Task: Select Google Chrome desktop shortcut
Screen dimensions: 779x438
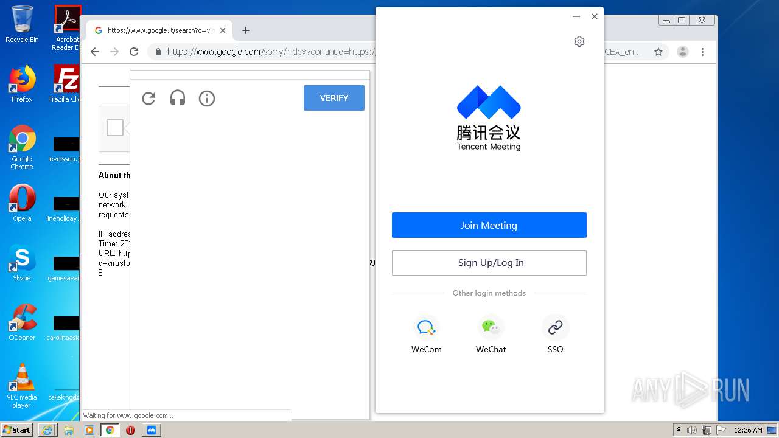Action: tap(22, 148)
